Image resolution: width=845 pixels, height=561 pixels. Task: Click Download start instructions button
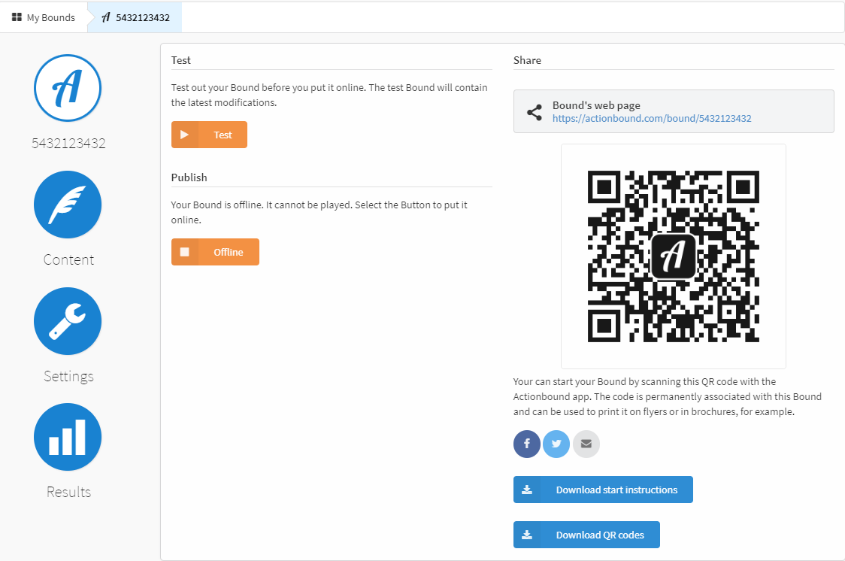click(603, 490)
